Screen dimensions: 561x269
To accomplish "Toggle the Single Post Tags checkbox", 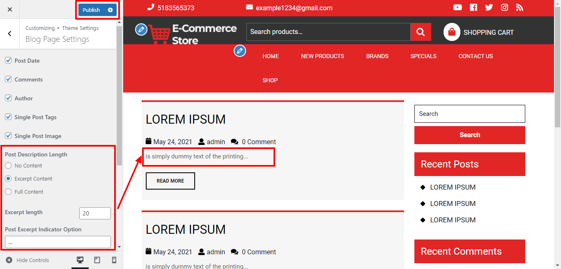I will 8,117.
